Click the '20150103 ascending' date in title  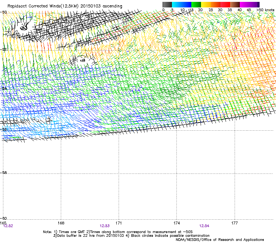tap(101, 6)
